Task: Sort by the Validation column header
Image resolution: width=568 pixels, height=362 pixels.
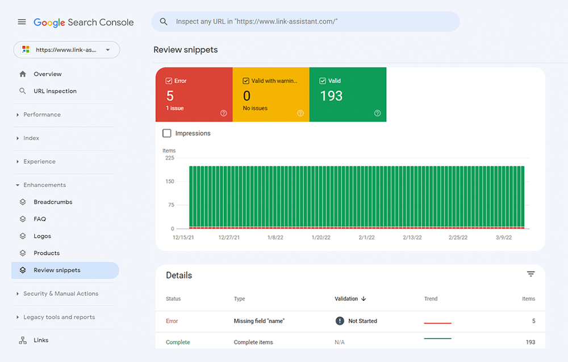Action: (346, 299)
